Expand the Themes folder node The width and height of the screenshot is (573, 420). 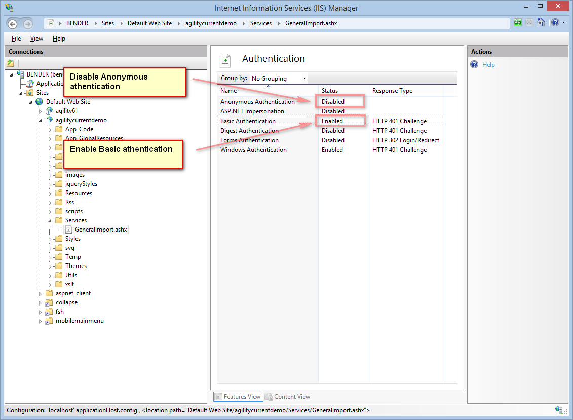coord(50,266)
